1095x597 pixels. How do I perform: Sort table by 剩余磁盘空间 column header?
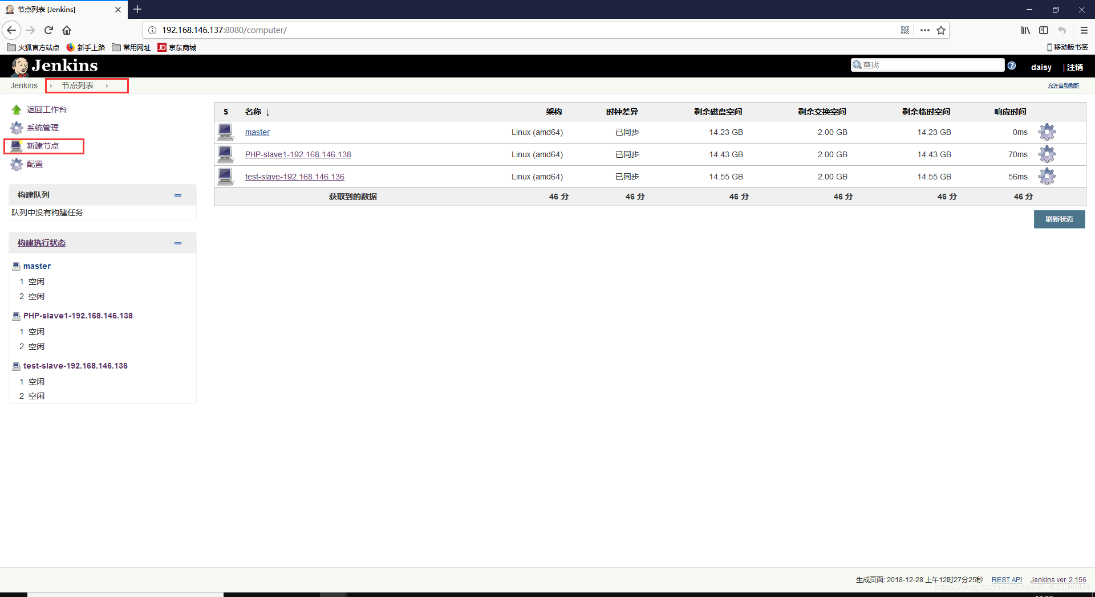coord(718,112)
